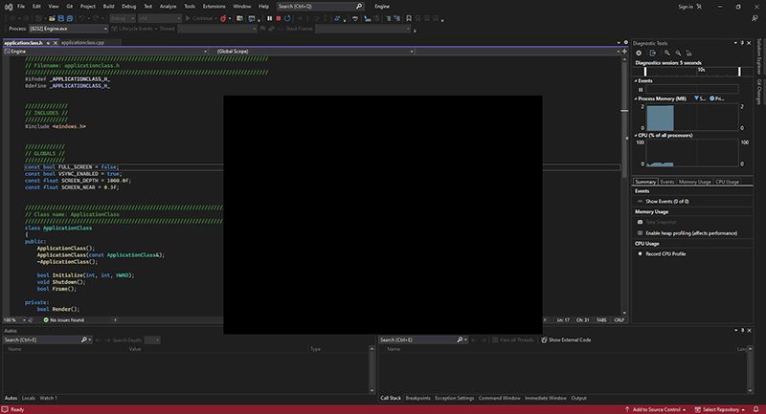The width and height of the screenshot is (766, 414).
Task: Open the Process Engine.exe dropdown
Action: point(64,29)
